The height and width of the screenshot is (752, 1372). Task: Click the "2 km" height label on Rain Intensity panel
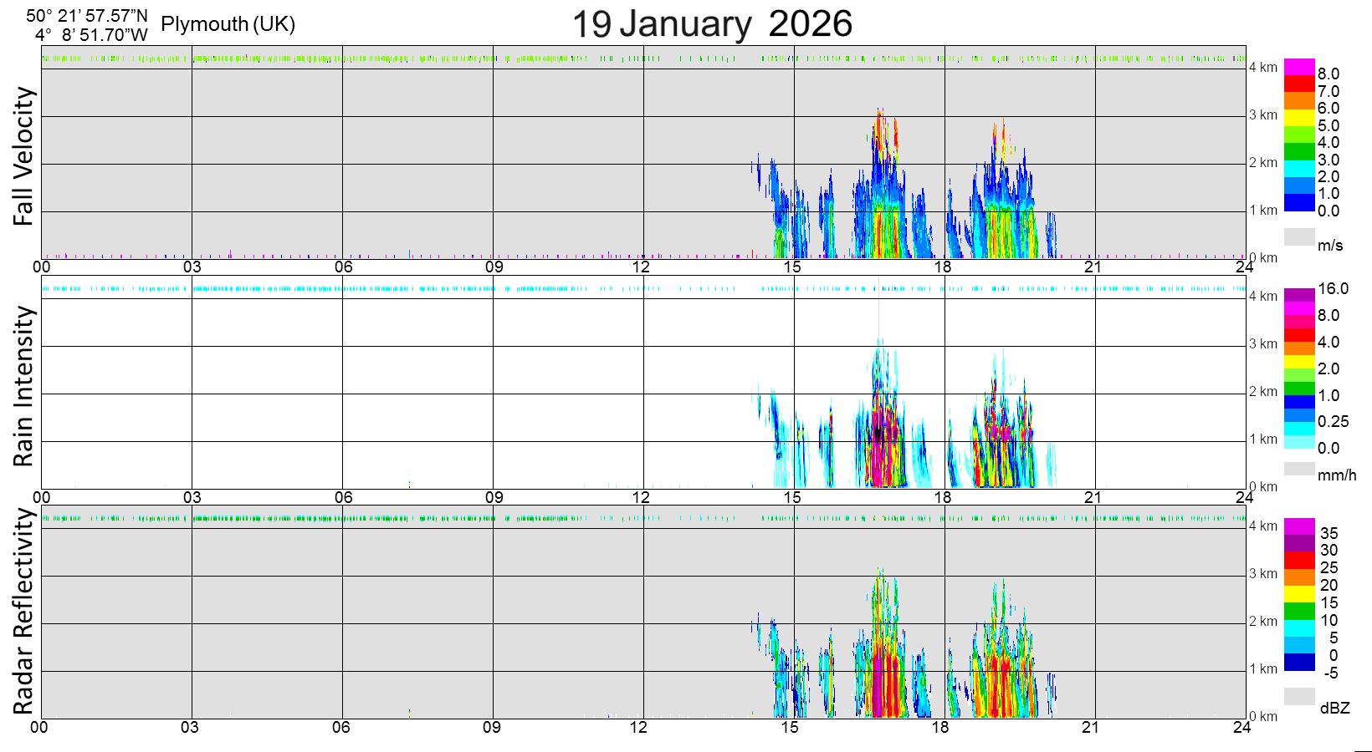pyautogui.click(x=1263, y=392)
